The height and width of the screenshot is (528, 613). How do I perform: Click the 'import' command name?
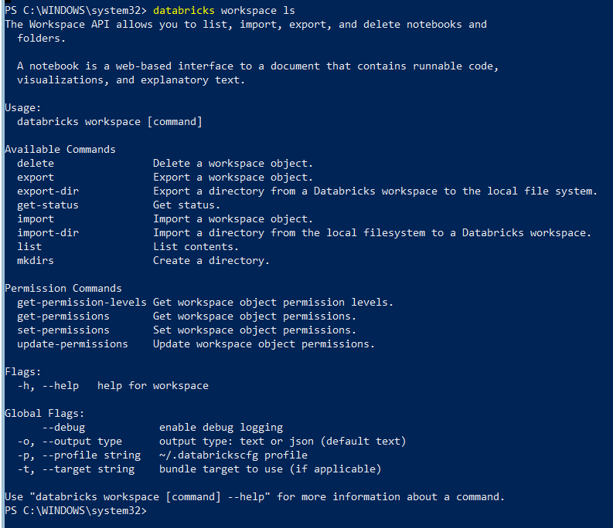click(x=36, y=219)
